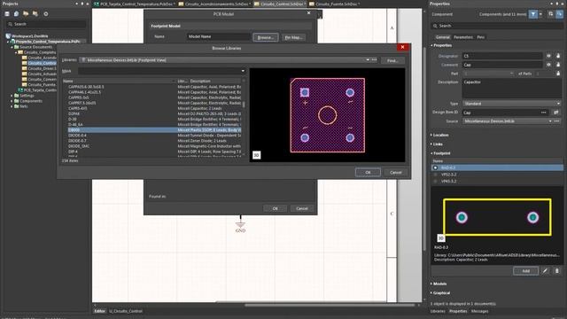Toggle the Part lock icon
567x319 pixels.
coord(558,73)
